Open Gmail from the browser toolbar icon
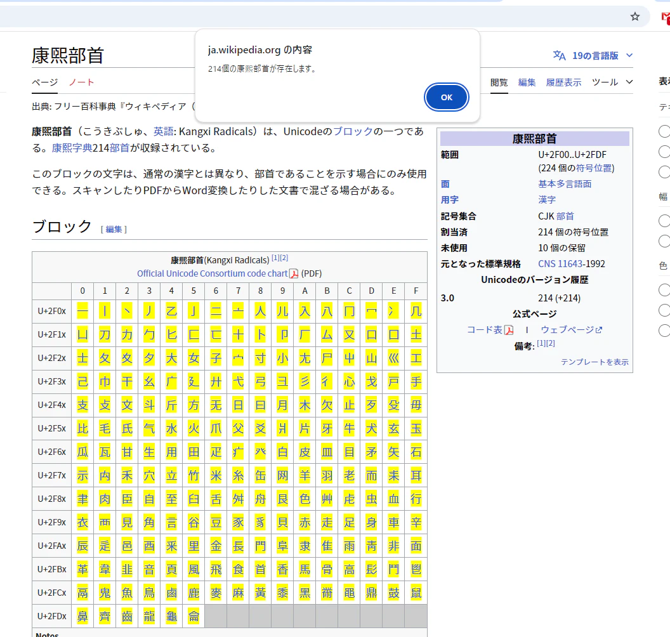 coord(665,17)
